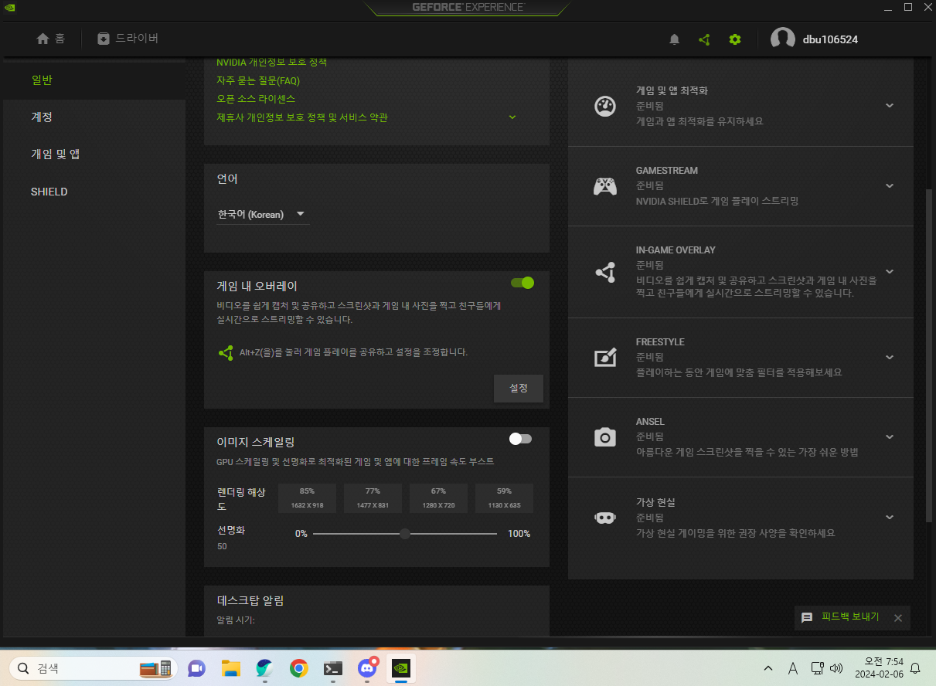Click the green share icon beside Alt+Z text

click(226, 352)
